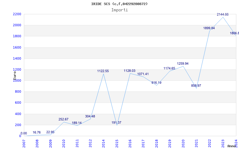Click x-axis year 2016
This screenshot has height=149, width=239.
point(130,144)
